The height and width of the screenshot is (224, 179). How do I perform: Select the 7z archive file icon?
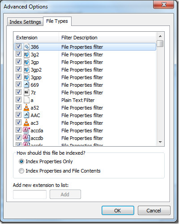(x=26, y=93)
